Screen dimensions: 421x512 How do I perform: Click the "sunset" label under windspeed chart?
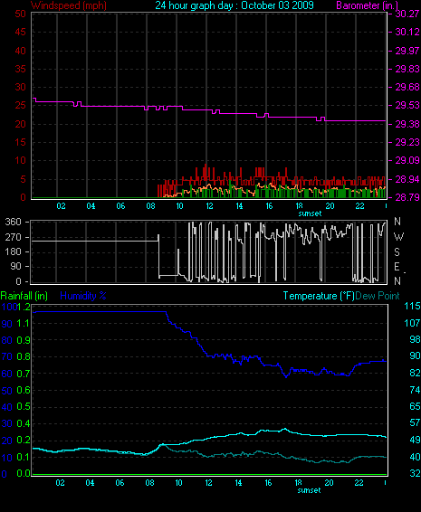(310, 213)
